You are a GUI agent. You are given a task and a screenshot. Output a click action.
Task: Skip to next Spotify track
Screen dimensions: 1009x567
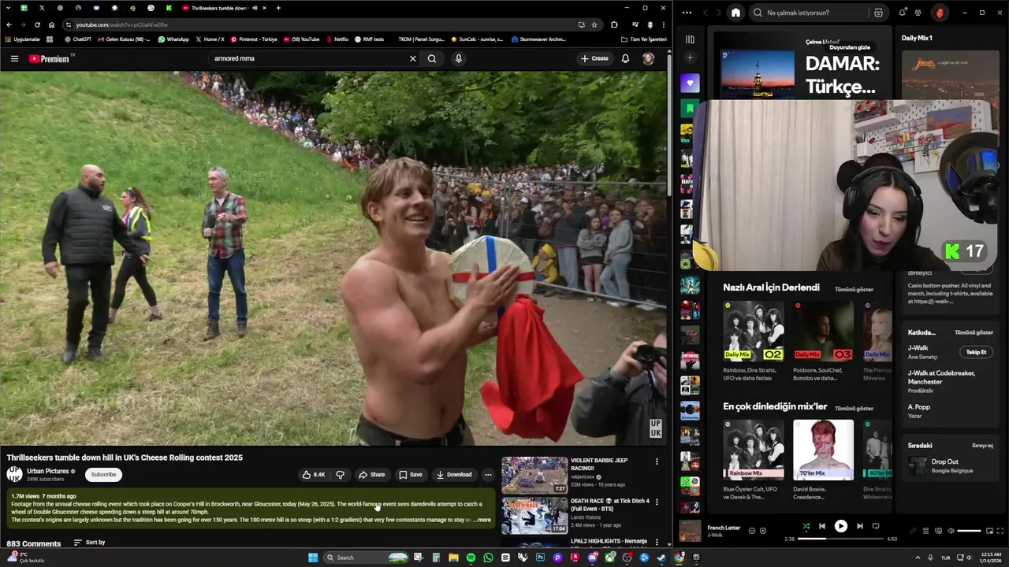[859, 526]
